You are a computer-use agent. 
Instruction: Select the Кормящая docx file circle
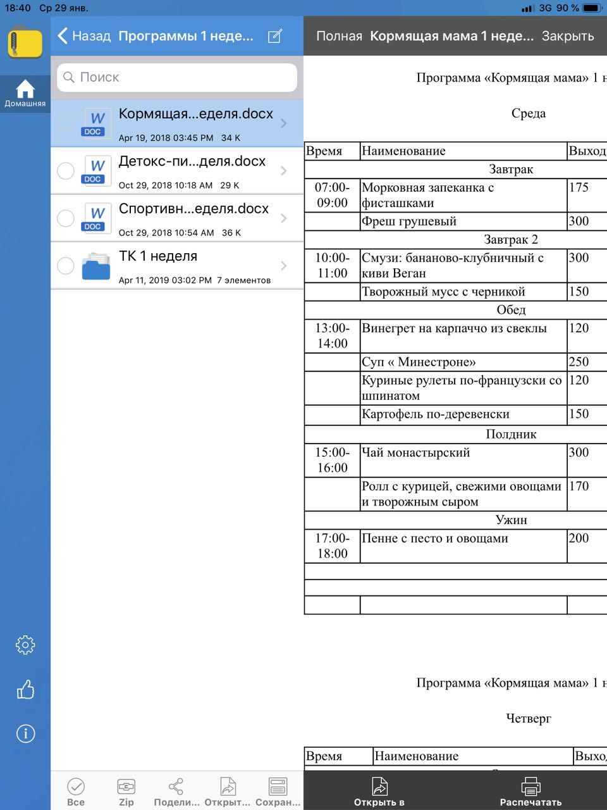click(66, 123)
